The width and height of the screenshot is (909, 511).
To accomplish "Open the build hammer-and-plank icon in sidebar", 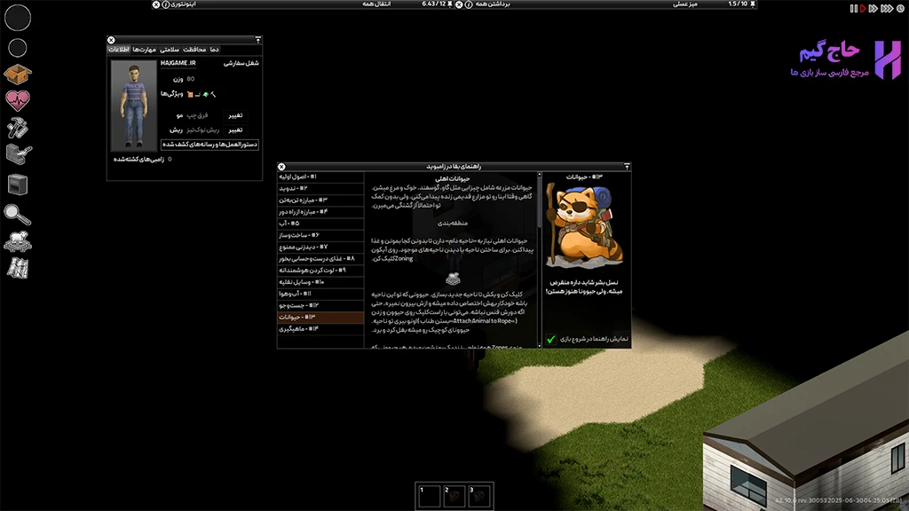I will (18, 154).
